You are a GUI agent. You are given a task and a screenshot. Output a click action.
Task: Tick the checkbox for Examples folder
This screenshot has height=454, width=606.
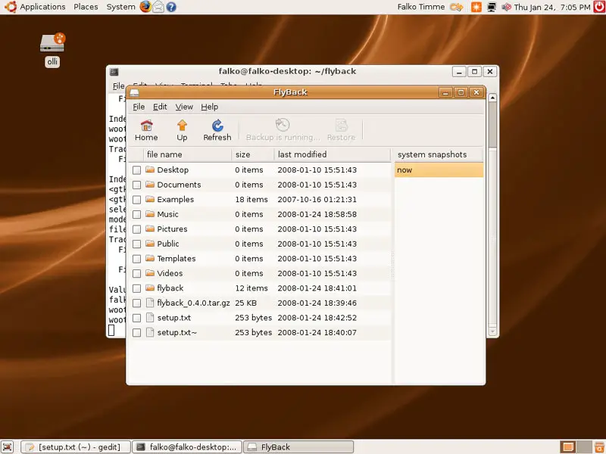pos(136,200)
